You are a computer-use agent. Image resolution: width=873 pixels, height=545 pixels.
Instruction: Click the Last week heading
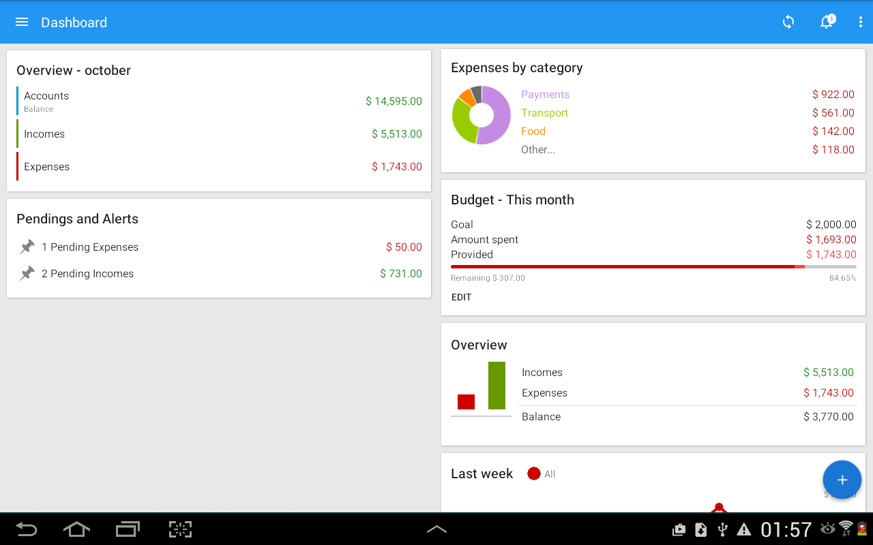coord(482,473)
